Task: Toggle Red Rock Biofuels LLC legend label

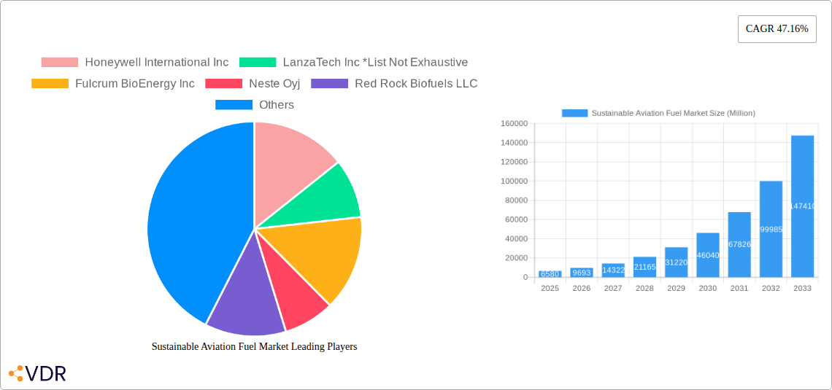Action: 417,83
